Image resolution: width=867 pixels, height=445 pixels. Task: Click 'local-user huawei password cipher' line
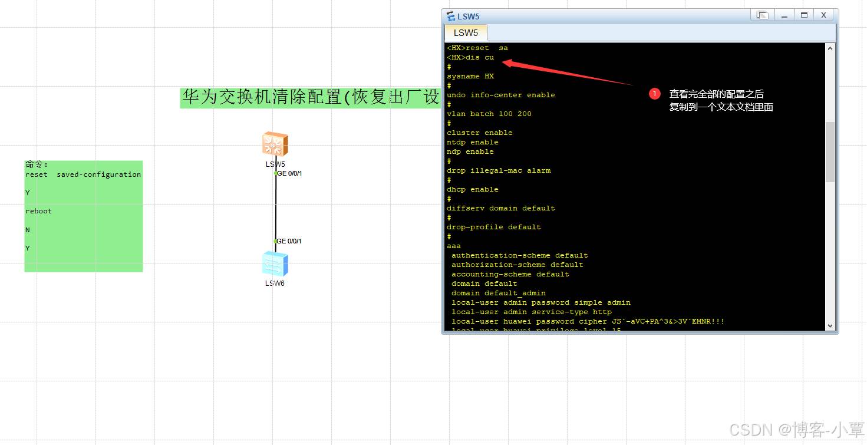[588, 321]
